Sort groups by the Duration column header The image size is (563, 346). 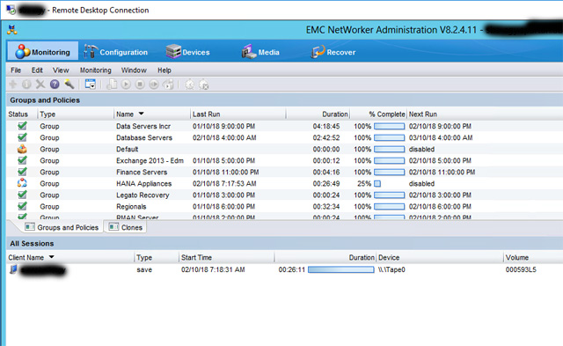coord(334,114)
